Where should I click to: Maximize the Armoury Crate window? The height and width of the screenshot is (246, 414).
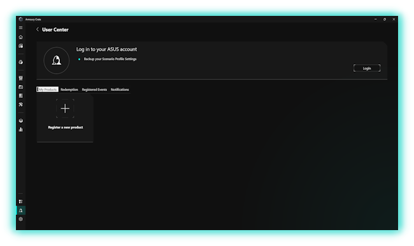coord(385,19)
